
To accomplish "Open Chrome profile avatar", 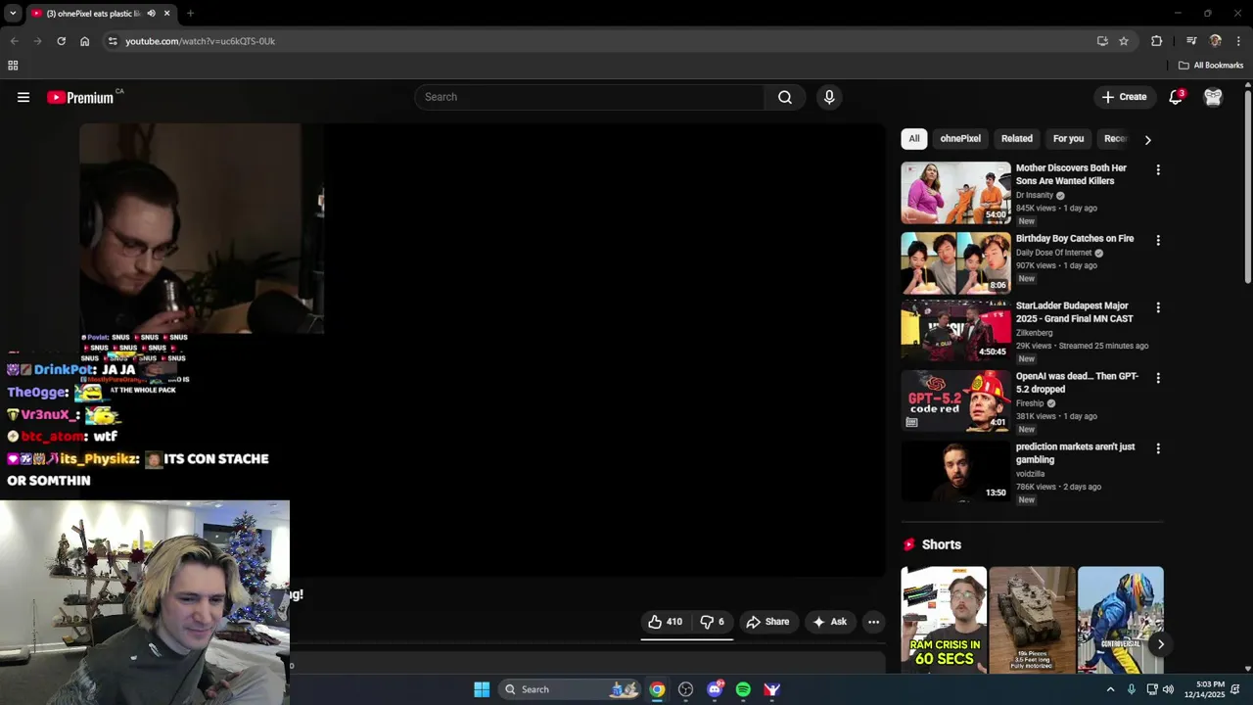I will click(x=1215, y=41).
